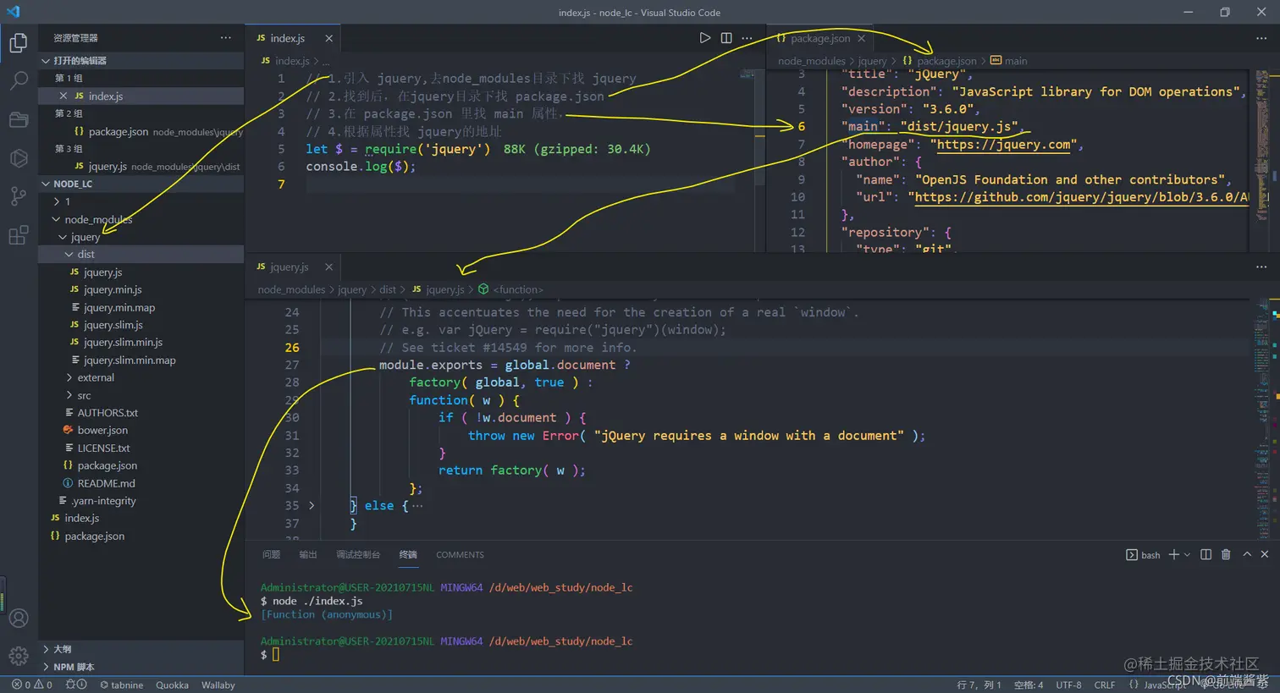Create a new terminal with plus icon
Screen dimensions: 1280x693
click(x=1173, y=554)
